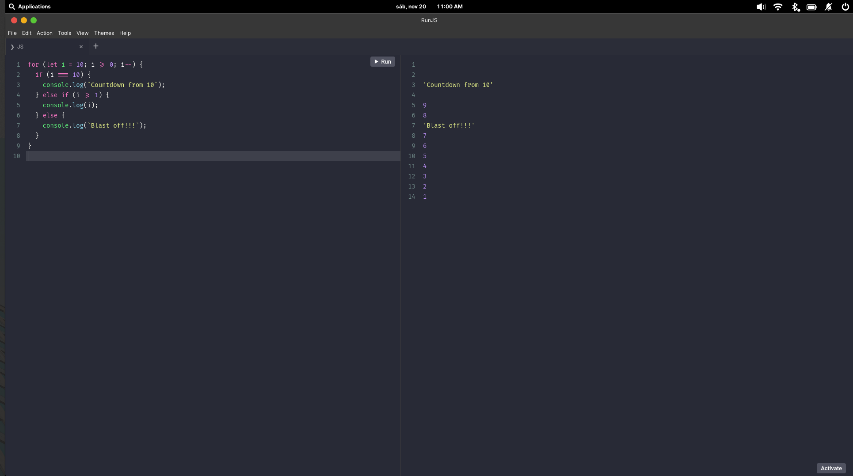The width and height of the screenshot is (853, 476).
Task: Click the notification mute icon
Action: click(829, 7)
